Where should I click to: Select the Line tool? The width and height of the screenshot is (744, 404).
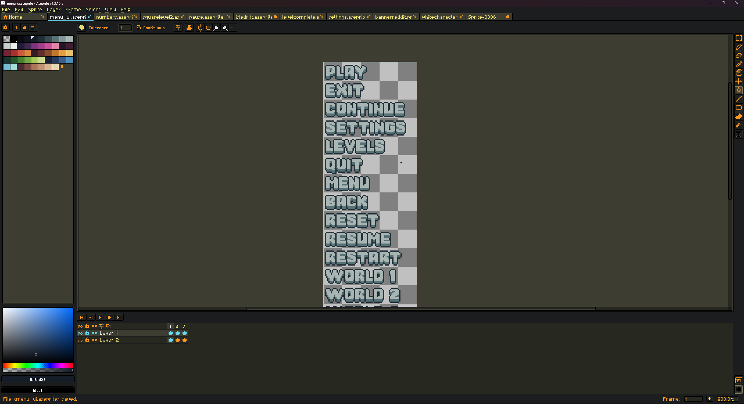coord(738,99)
